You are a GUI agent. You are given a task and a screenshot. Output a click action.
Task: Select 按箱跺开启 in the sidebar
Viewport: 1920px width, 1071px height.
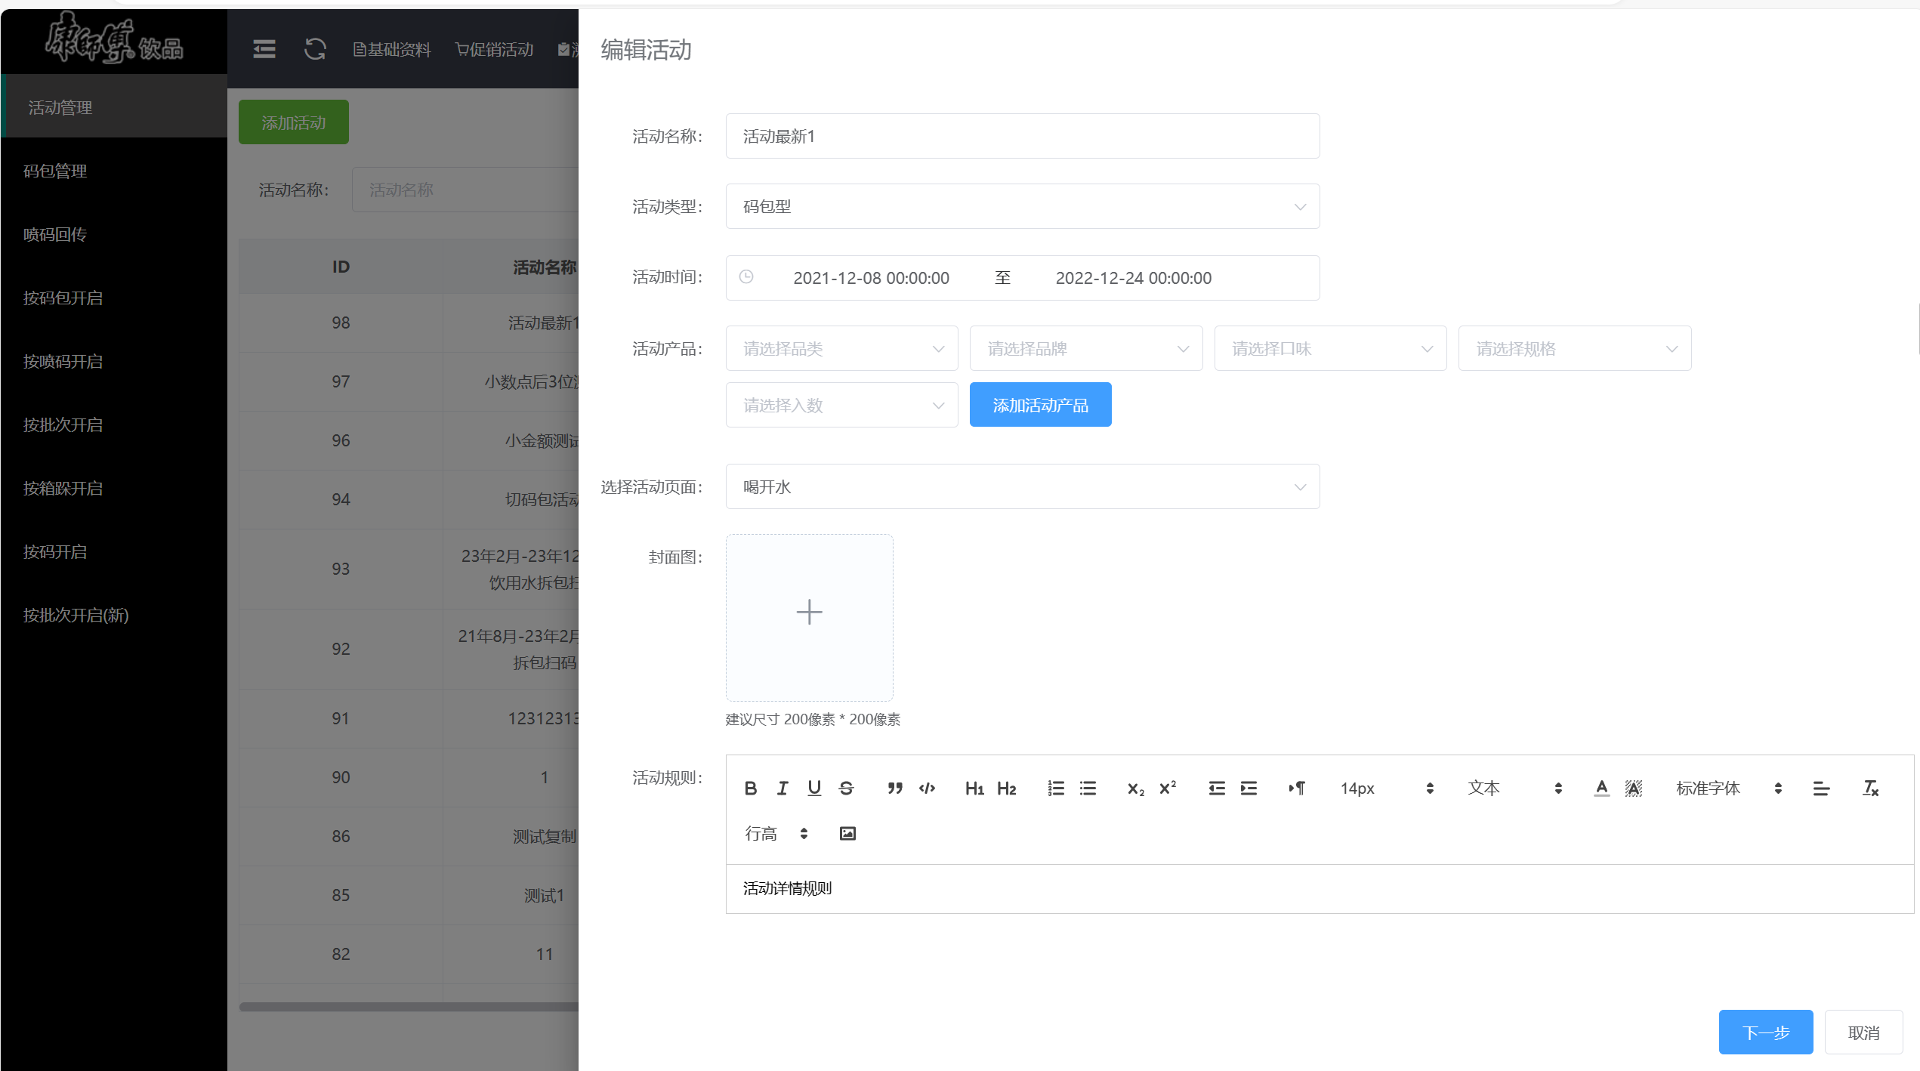pos(114,488)
